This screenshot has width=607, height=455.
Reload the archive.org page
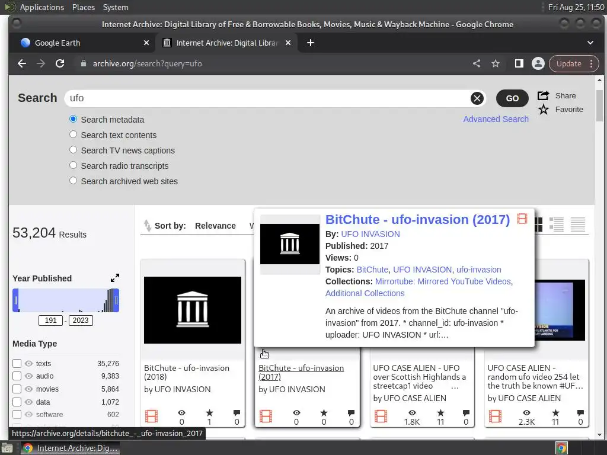[60, 63]
